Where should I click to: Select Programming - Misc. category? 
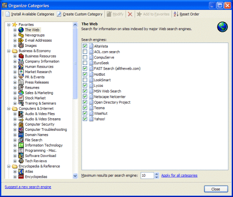pyautogui.click(x=41, y=151)
